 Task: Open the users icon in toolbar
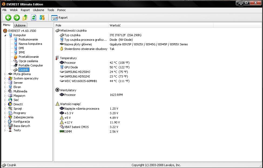tap(42, 18)
